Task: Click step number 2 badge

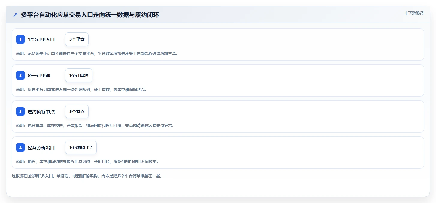Action: [20, 75]
